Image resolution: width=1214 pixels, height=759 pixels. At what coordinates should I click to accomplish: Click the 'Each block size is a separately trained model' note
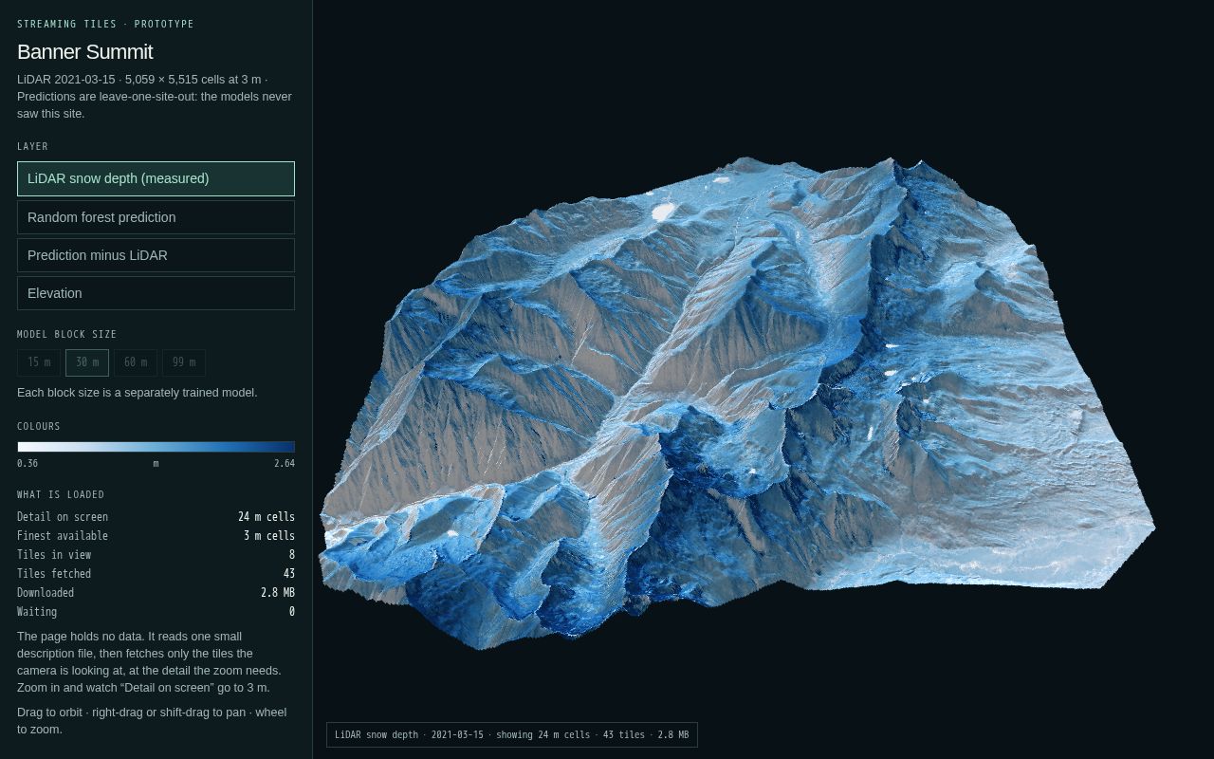(x=138, y=393)
